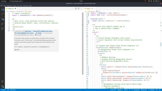The width and height of the screenshot is (162, 91).
Task: Click line number 26 in App.js
Action: (87, 36)
